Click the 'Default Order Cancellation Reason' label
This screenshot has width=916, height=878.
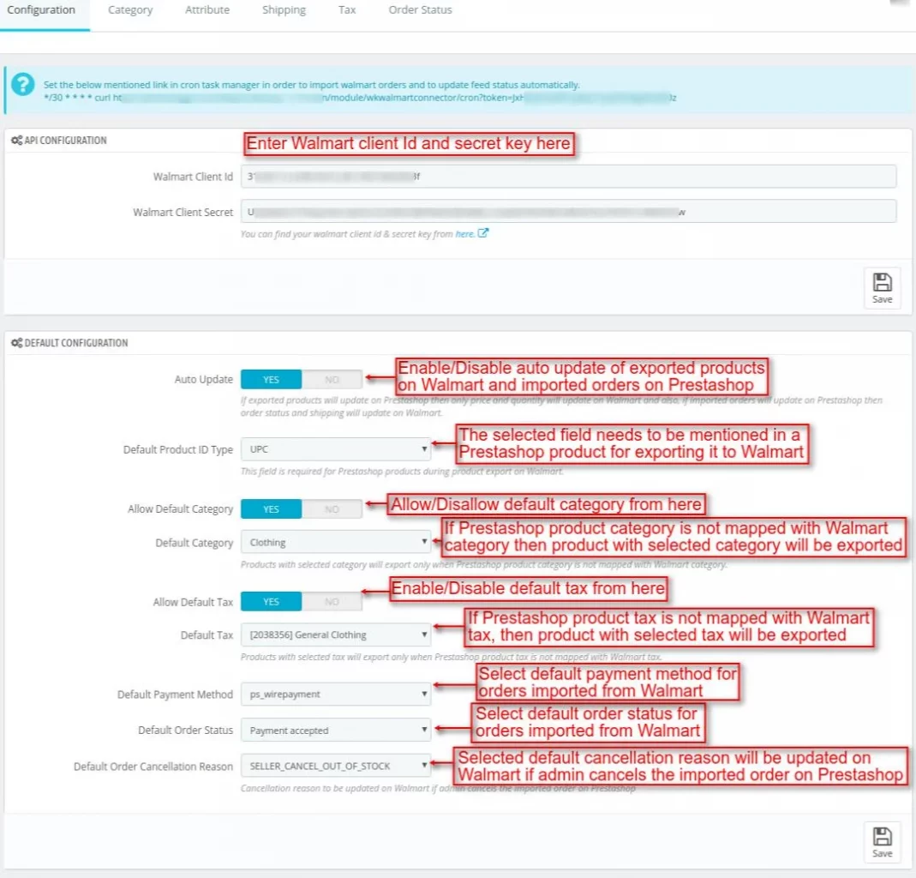[x=153, y=767]
